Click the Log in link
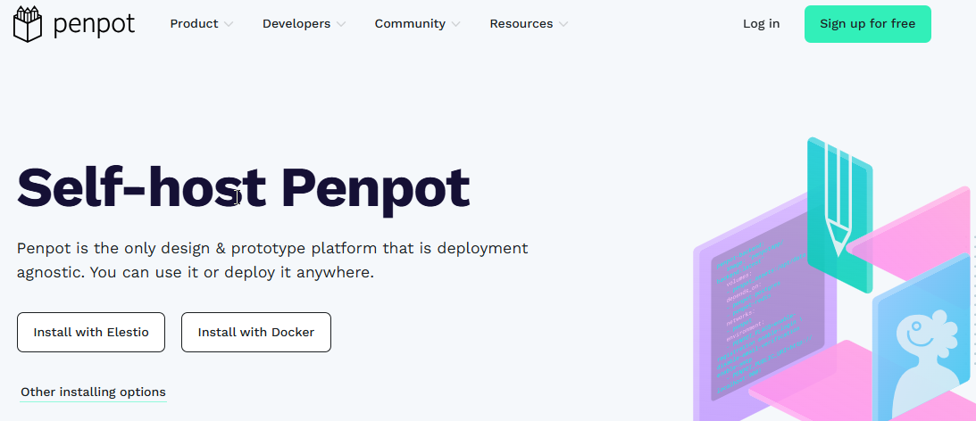 761,23
